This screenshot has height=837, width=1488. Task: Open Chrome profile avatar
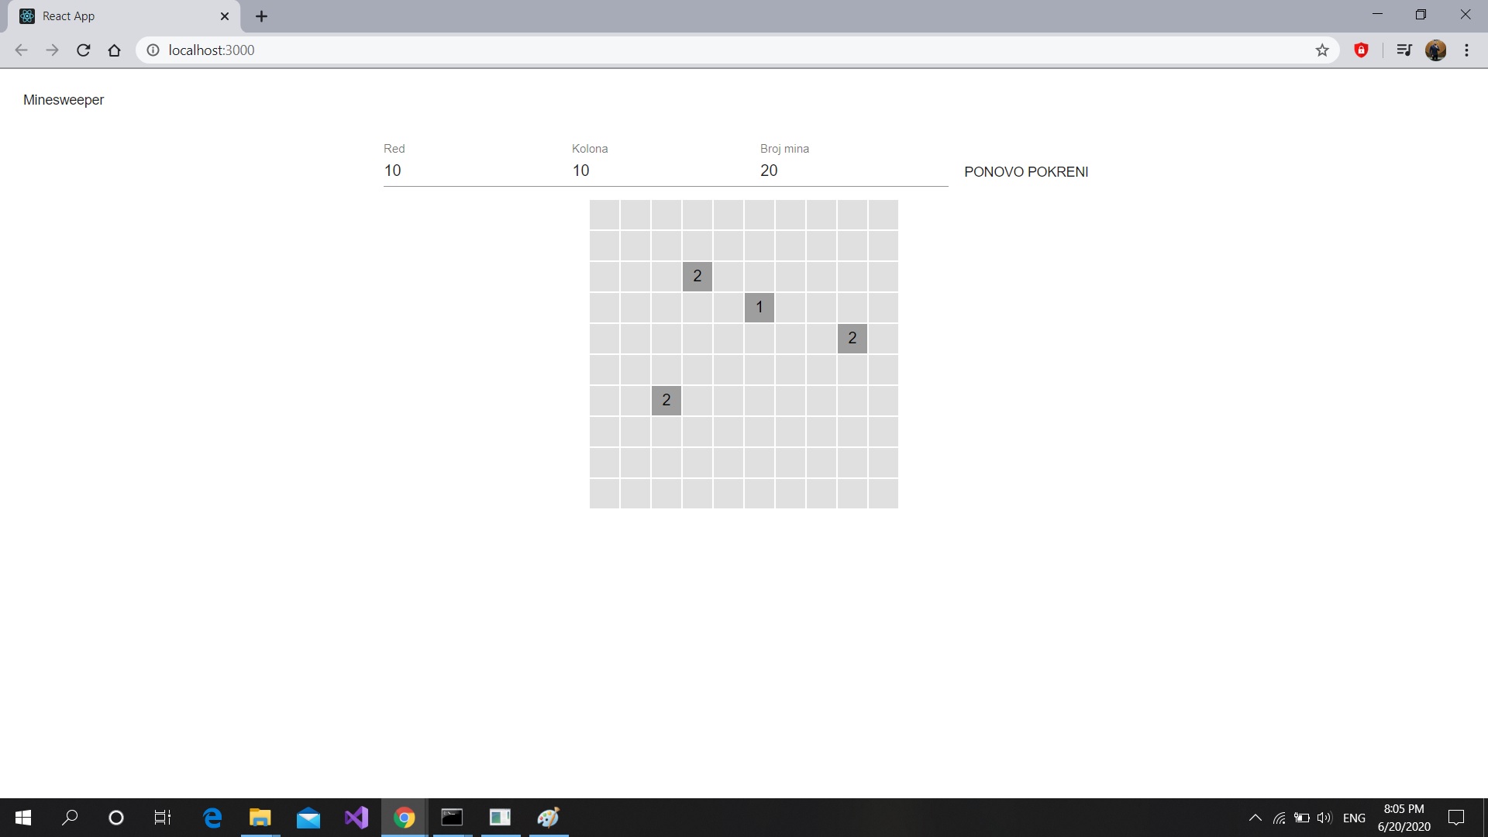pos(1435,50)
